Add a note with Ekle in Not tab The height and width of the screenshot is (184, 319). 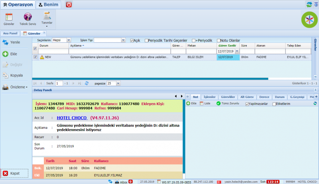click(x=191, y=104)
